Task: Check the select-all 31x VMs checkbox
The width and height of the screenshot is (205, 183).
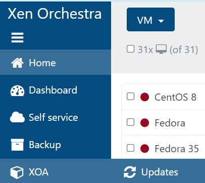Action: point(130,49)
